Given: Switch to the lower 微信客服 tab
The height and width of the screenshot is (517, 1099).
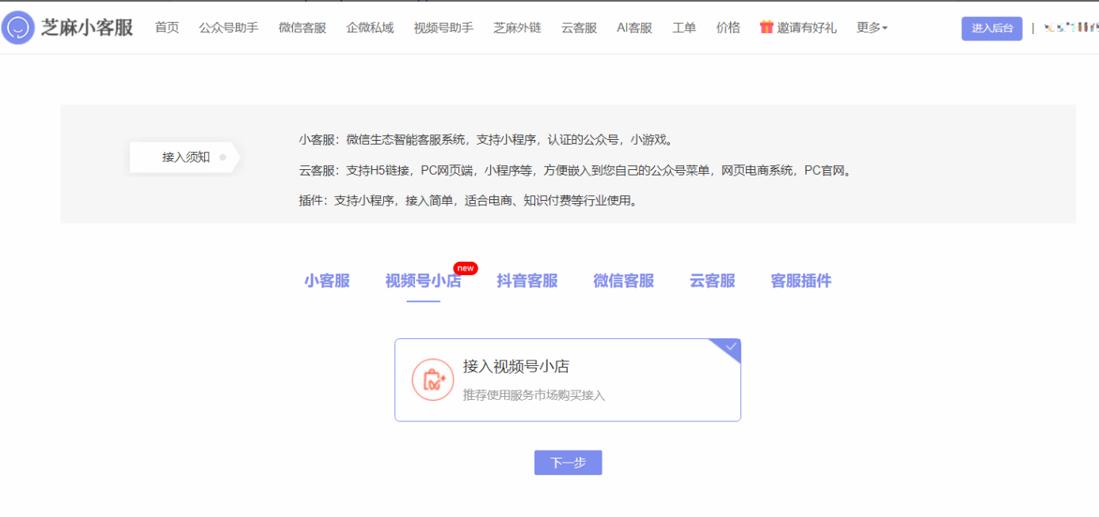Looking at the screenshot, I should pyautogui.click(x=624, y=281).
